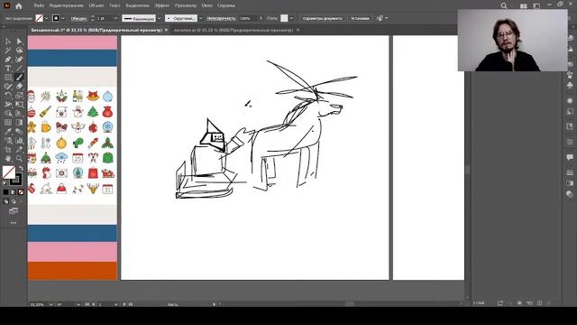This screenshot has width=577, height=325.
Task: Open the Объект menu
Action: 96,5
